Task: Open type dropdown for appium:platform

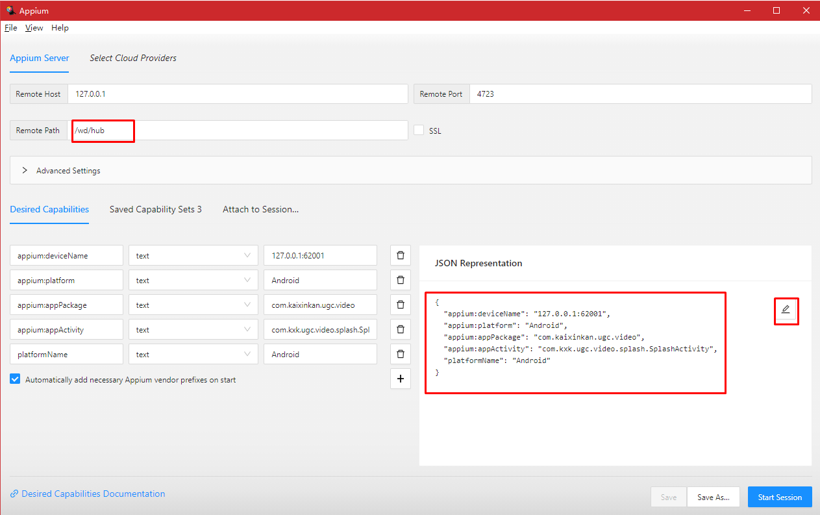Action: tap(193, 280)
